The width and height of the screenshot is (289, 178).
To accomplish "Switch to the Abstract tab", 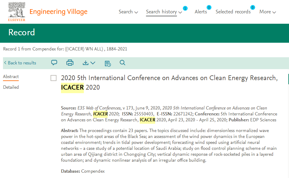I will point(11,77).
